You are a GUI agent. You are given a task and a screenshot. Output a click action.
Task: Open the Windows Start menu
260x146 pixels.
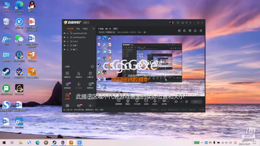pos(4,142)
